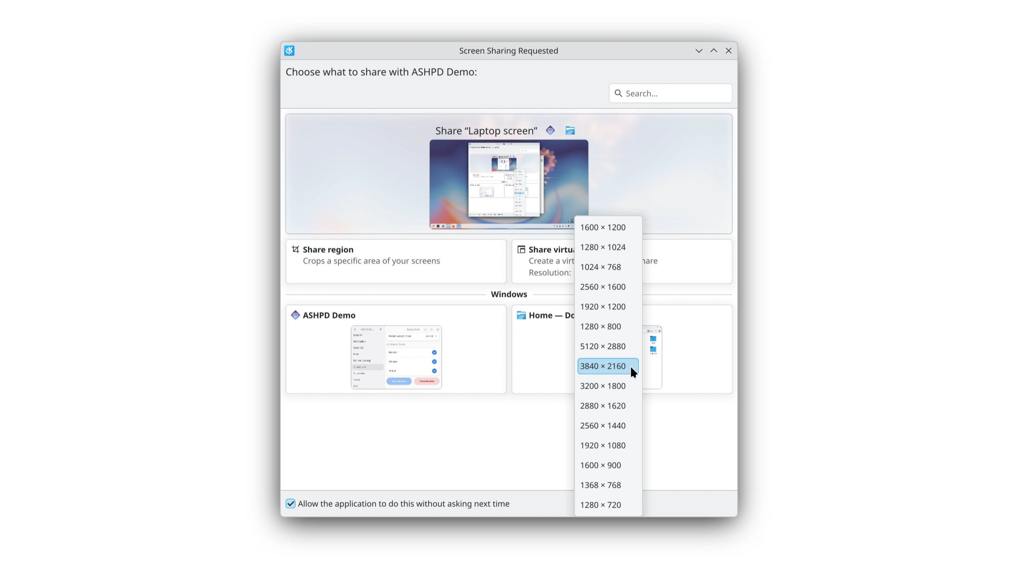The width and height of the screenshot is (1018, 573).
Task: Choose 1280 × 800 resolution
Action: [608, 326]
